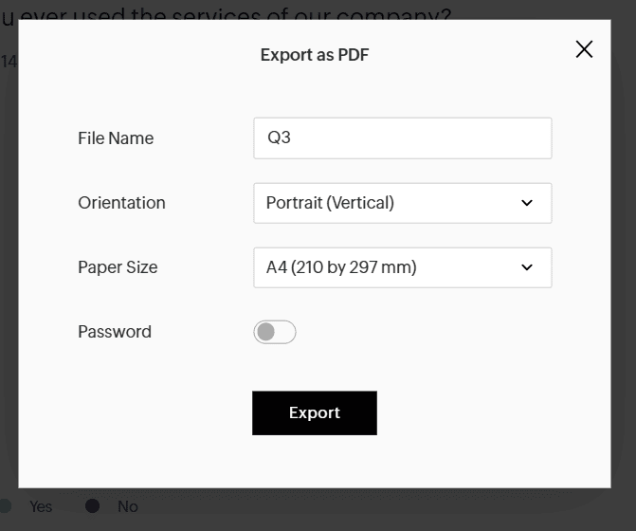This screenshot has width=636, height=531.
Task: Click the File Name input field
Action: point(402,138)
